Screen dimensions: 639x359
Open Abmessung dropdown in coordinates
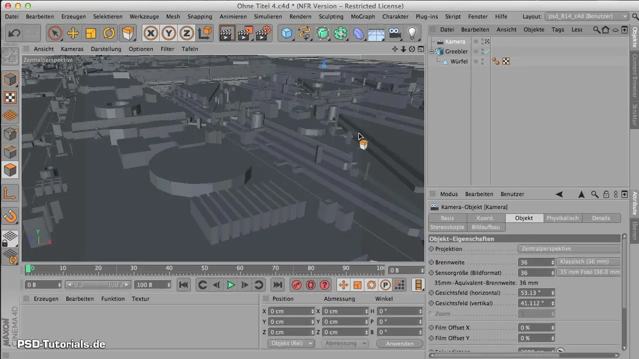tap(345, 344)
